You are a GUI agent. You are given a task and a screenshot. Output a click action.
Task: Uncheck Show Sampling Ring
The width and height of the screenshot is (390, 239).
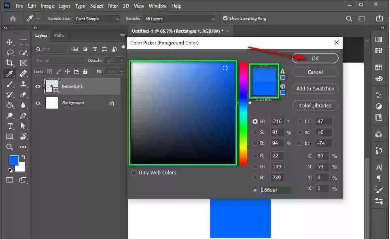[x=225, y=18]
